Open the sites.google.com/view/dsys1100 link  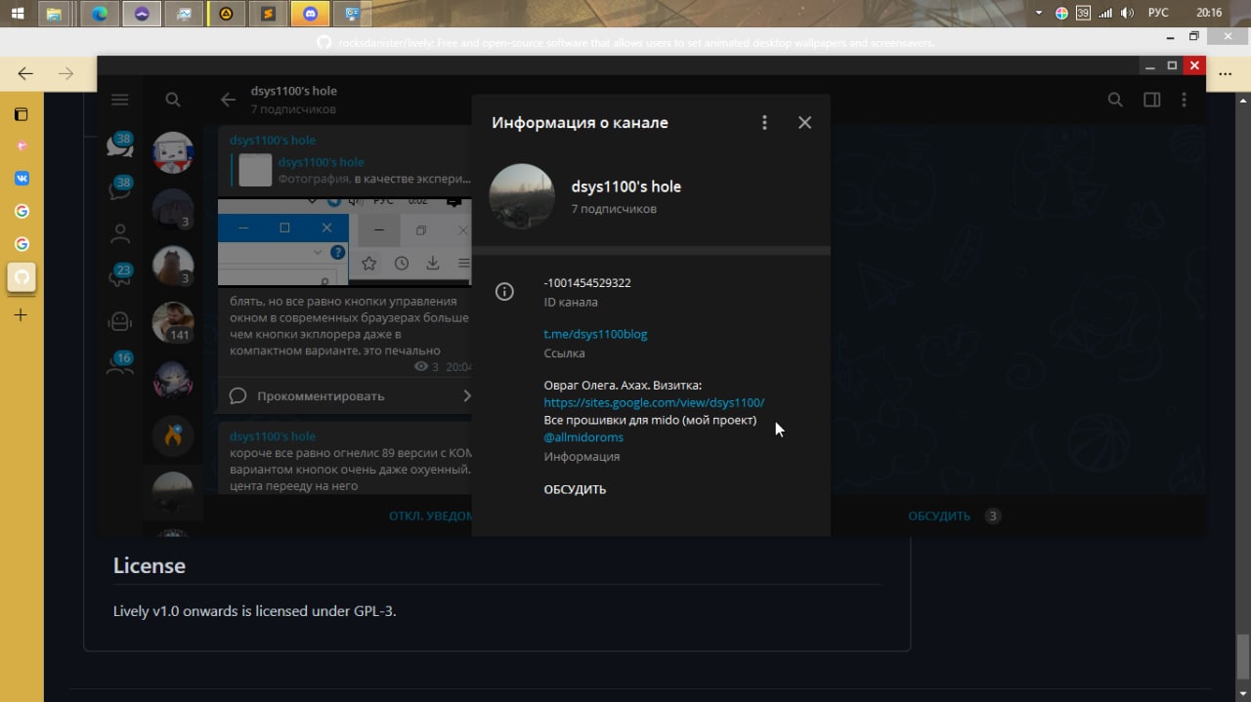654,402
